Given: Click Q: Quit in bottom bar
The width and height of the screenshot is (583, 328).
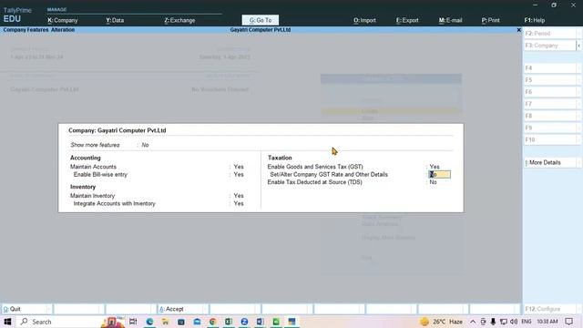Looking at the screenshot, I should 26,309.
